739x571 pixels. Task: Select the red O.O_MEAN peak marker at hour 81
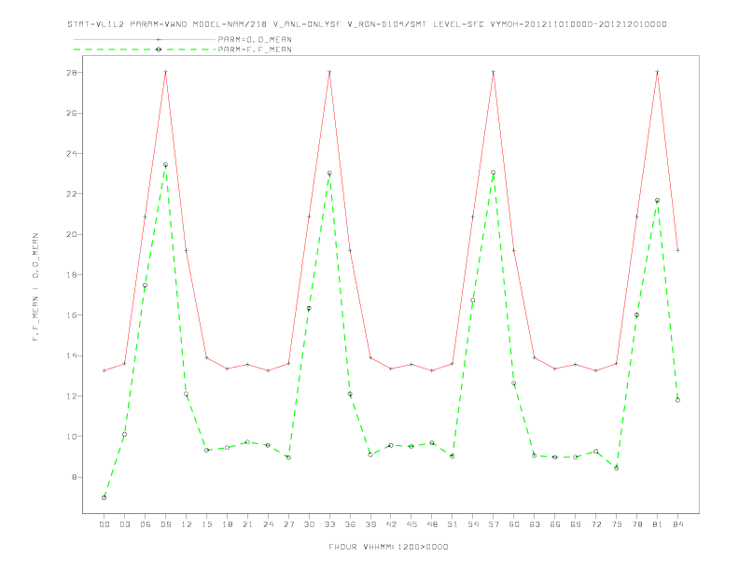(658, 72)
